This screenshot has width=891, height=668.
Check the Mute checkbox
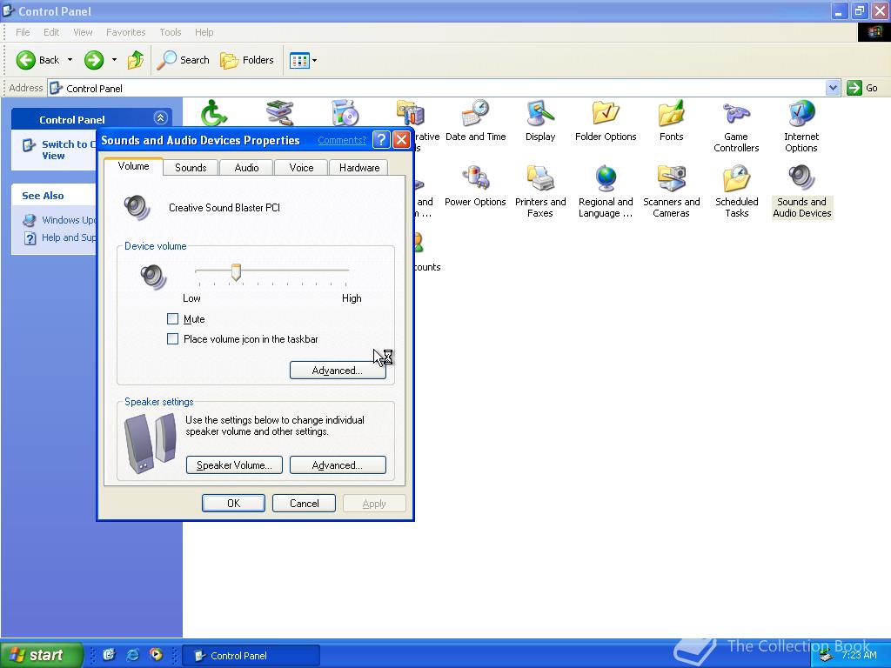(173, 318)
